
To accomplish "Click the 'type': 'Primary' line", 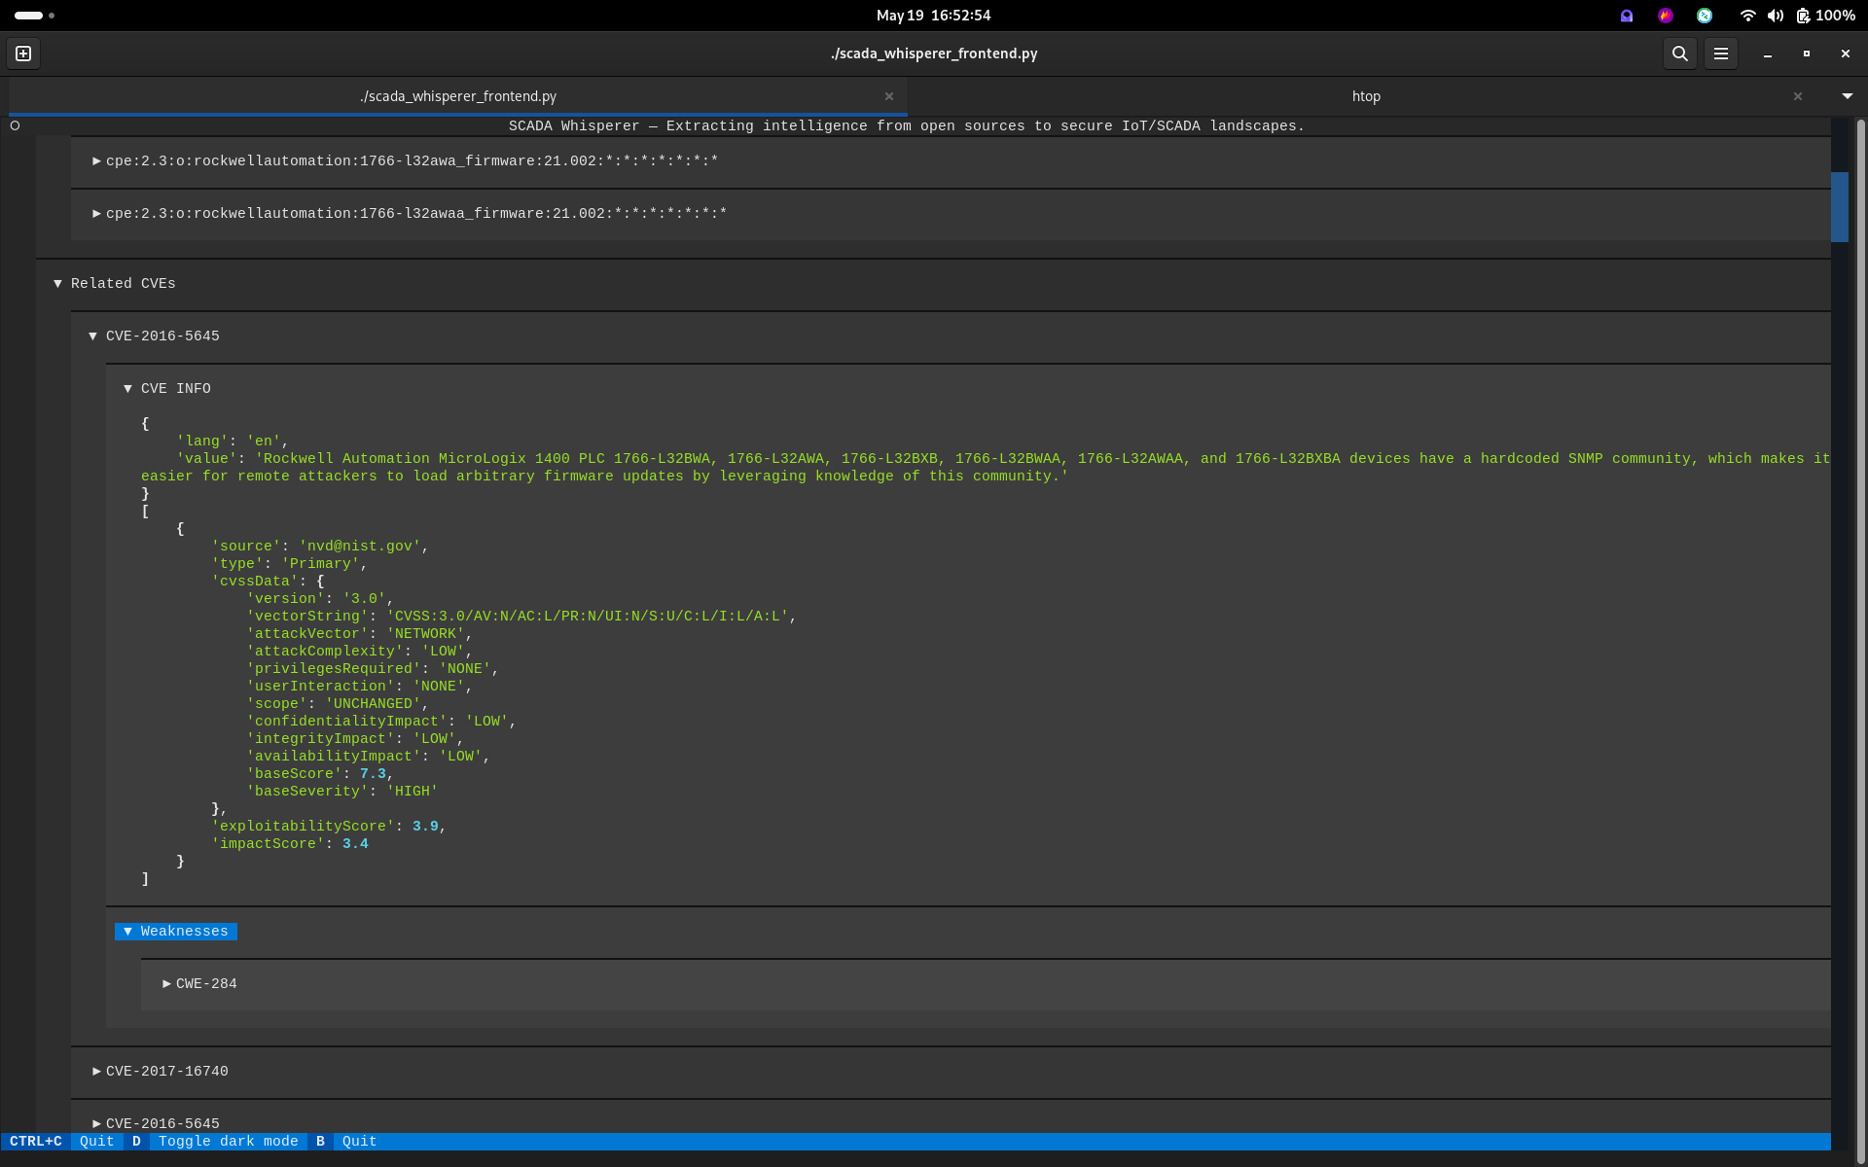I will point(289,564).
